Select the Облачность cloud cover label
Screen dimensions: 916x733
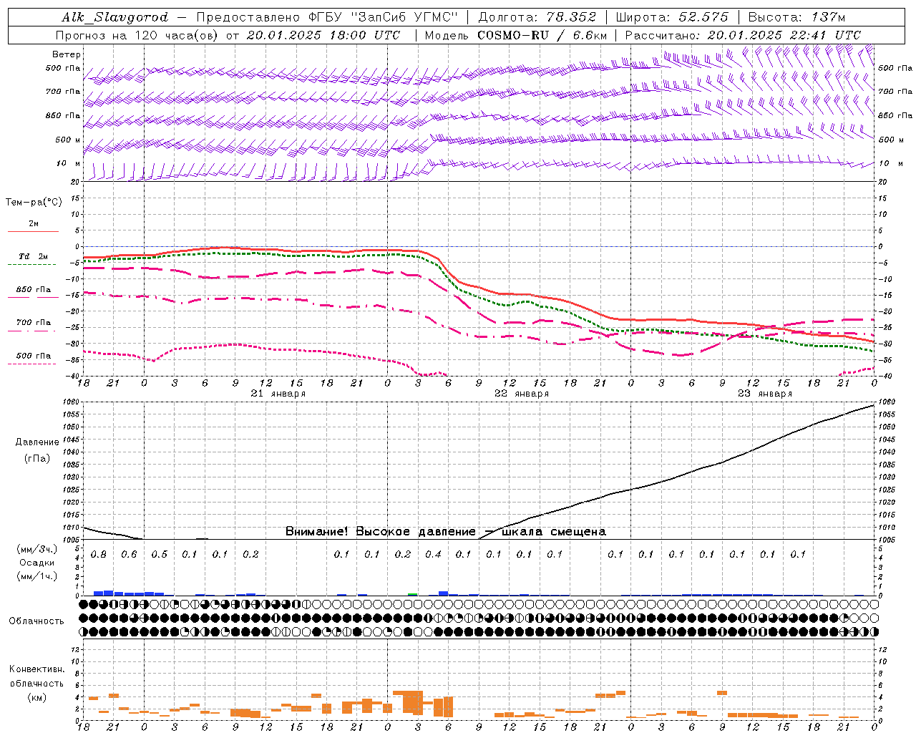[36, 621]
